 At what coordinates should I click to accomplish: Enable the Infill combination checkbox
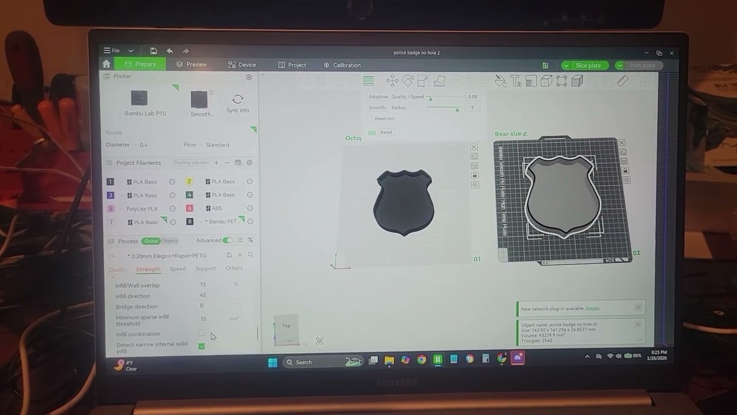click(202, 333)
